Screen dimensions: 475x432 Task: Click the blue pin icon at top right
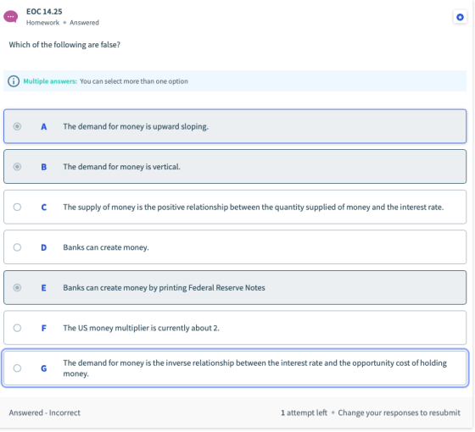pos(460,17)
